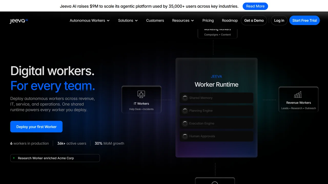Open the Solutions menu

point(128,20)
